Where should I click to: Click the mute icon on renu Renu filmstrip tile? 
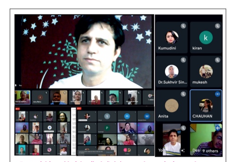coord(47,93)
